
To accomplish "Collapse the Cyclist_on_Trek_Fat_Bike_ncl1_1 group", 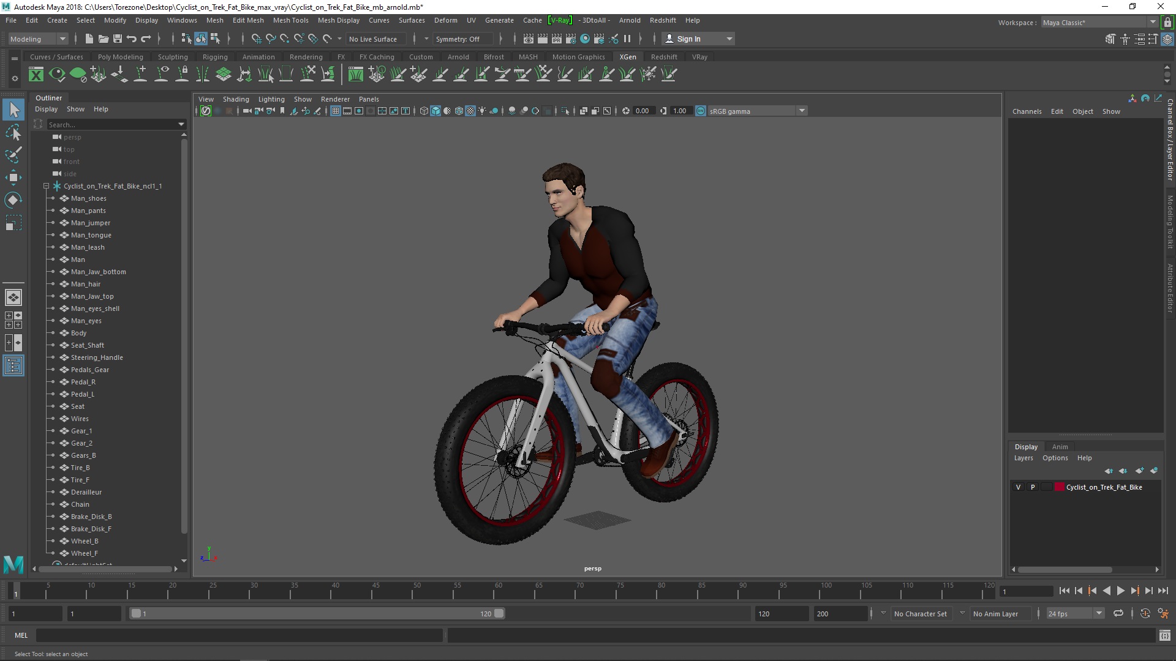I will click(46, 186).
